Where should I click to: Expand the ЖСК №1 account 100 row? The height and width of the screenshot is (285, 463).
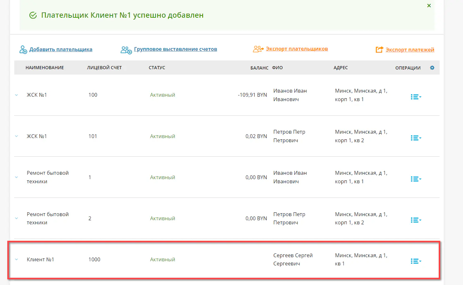(16, 95)
